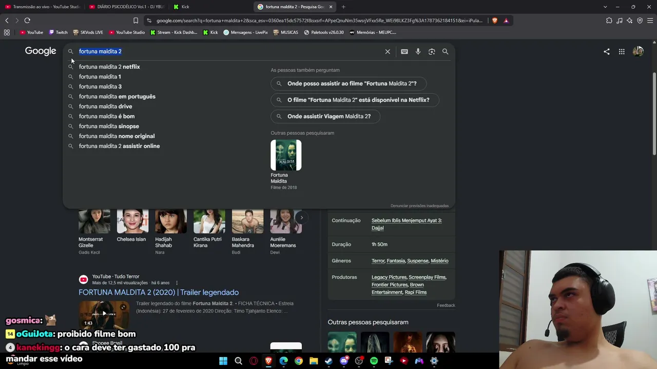
Task: Choose suggestion fortuna maldita sinopse
Action: (109, 126)
